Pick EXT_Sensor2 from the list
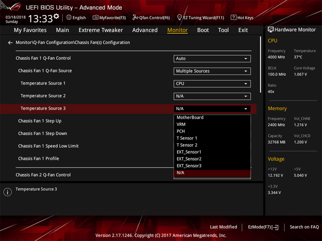322x241 pixels. [212, 159]
